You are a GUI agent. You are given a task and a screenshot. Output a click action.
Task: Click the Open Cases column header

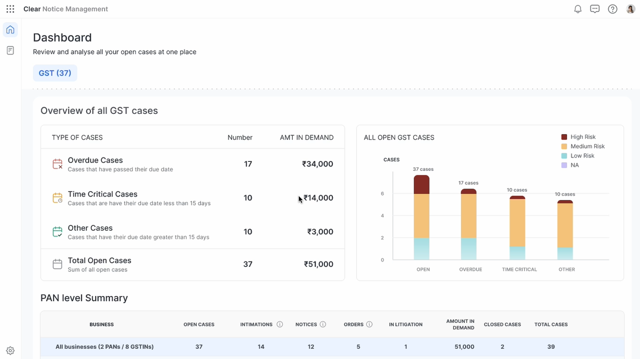(199, 324)
